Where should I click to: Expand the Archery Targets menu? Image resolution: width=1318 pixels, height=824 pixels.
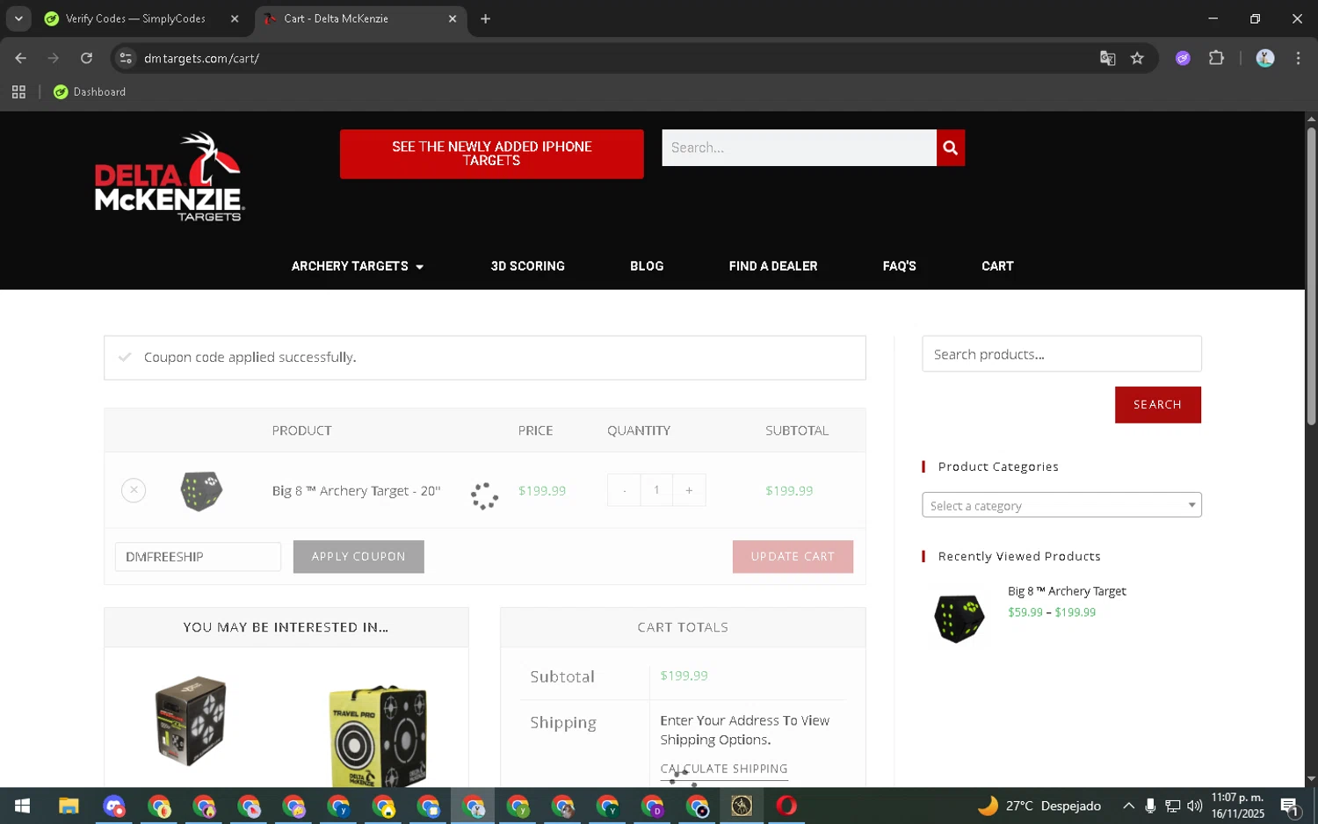[x=358, y=266]
